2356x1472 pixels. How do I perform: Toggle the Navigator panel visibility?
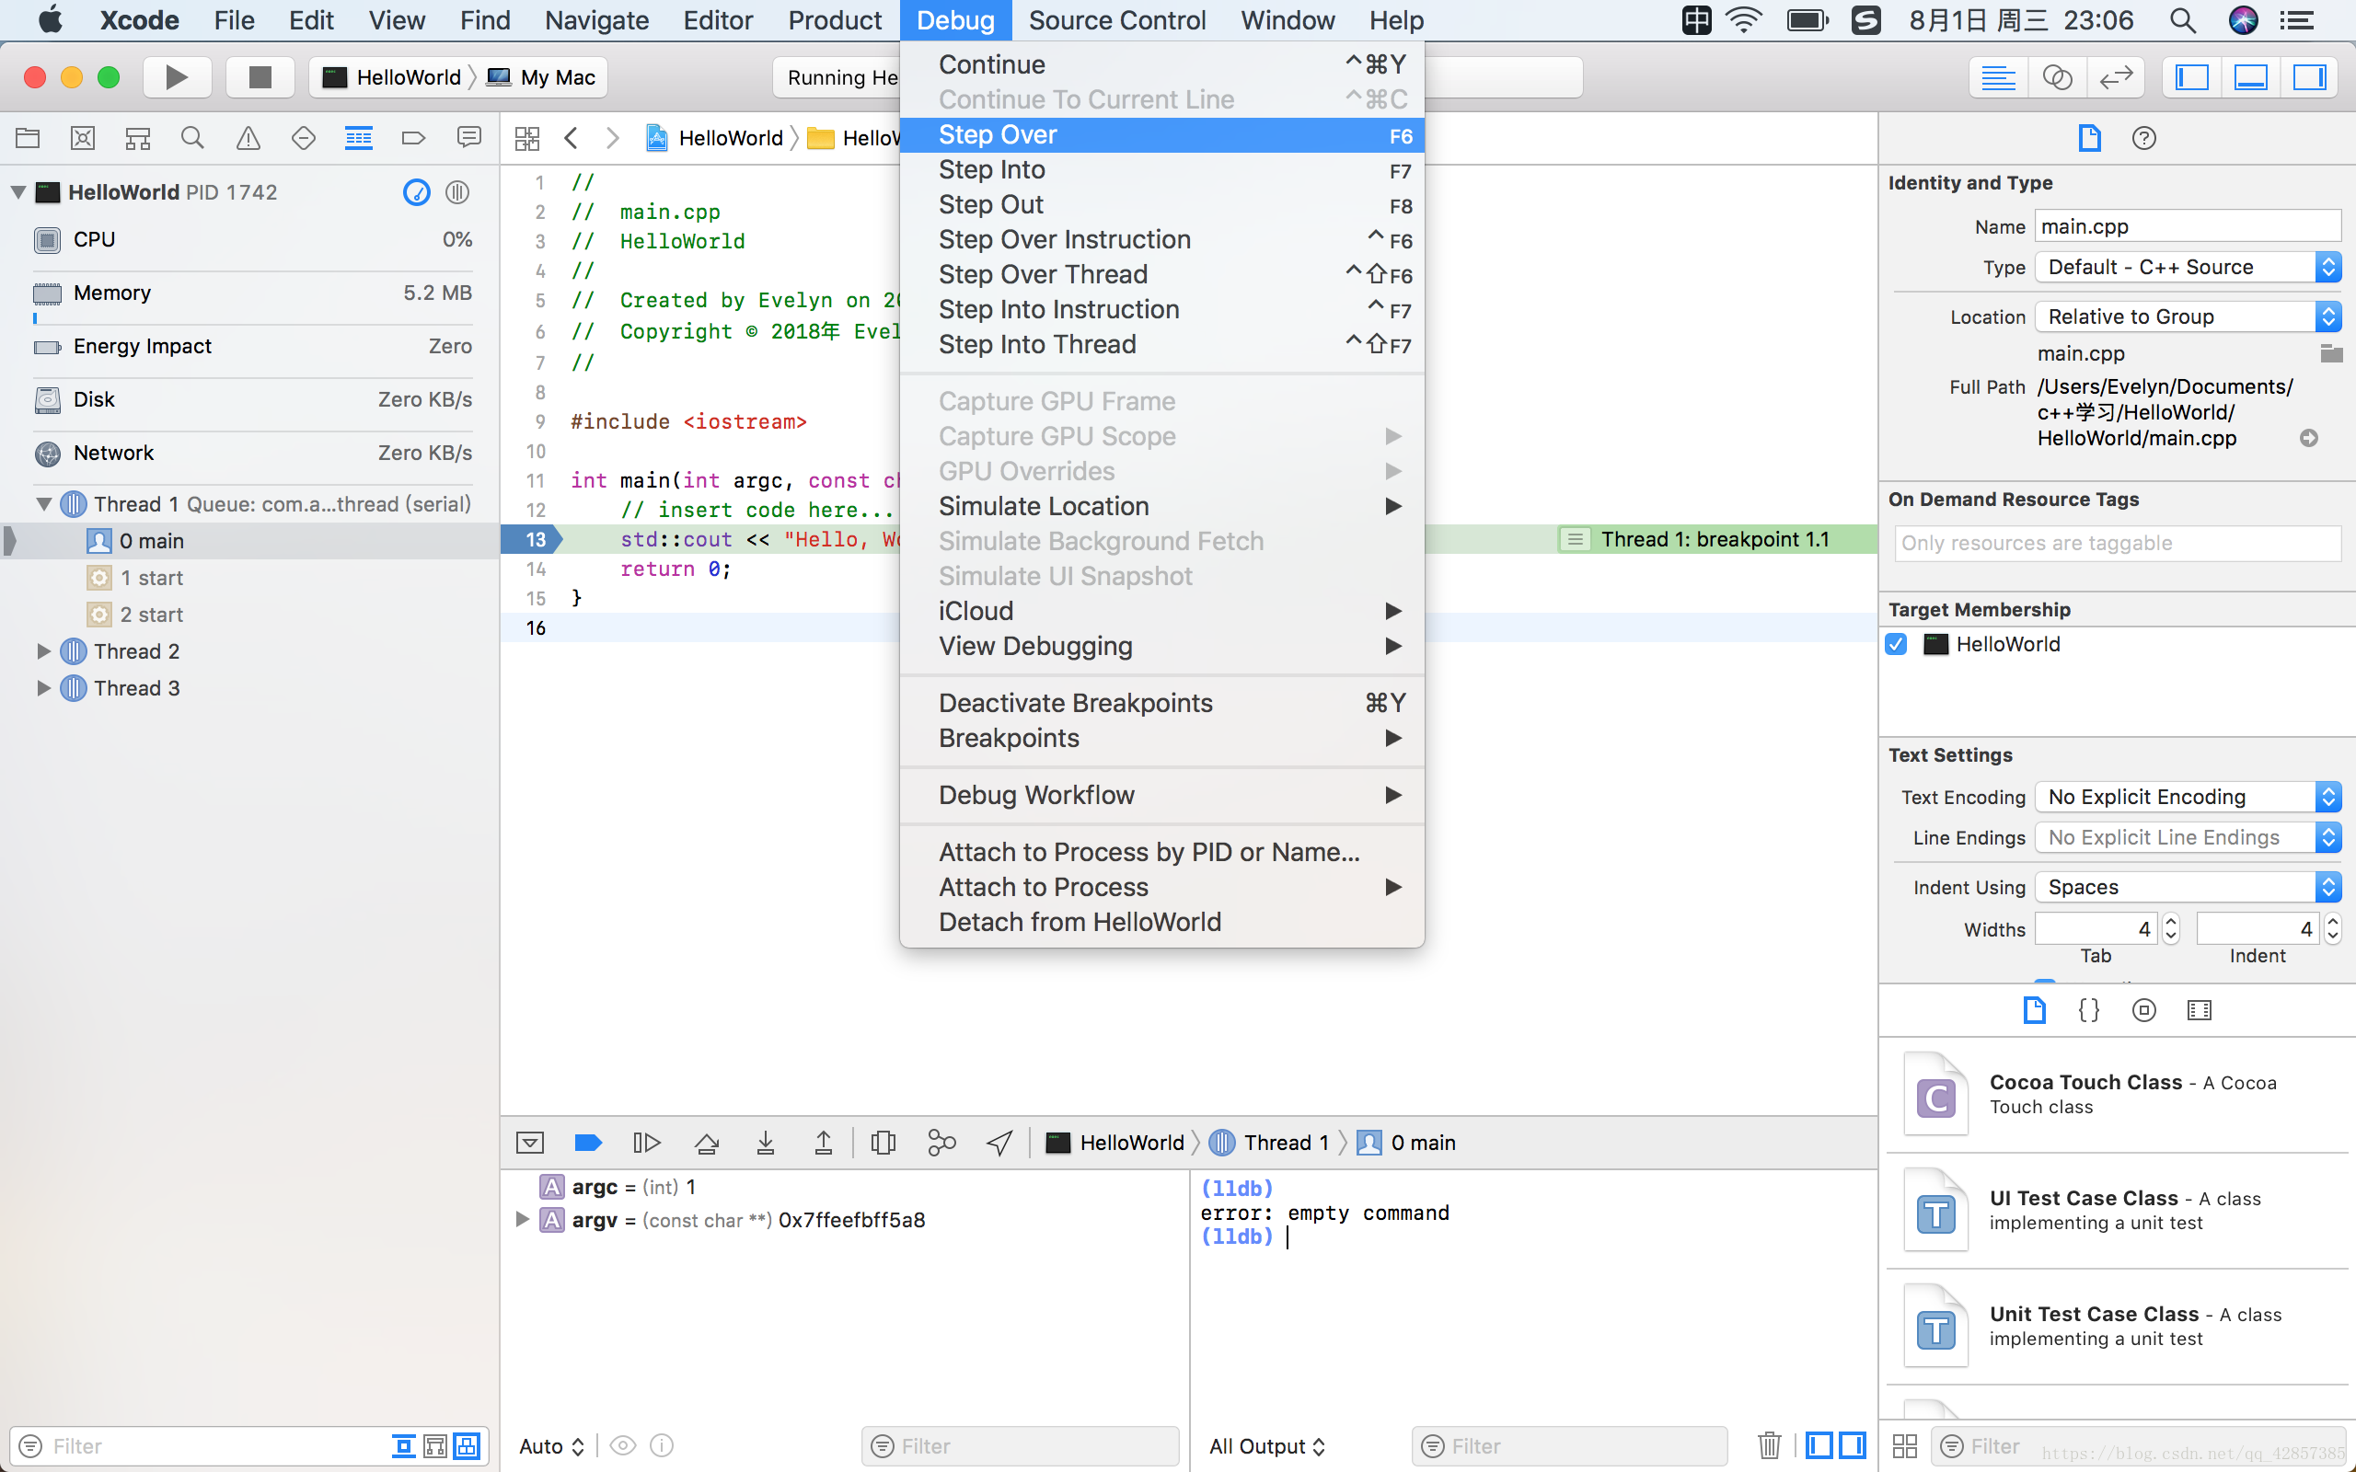pyautogui.click(x=2190, y=77)
